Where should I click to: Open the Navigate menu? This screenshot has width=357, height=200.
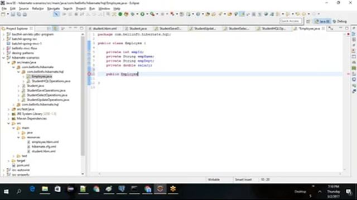click(54, 9)
